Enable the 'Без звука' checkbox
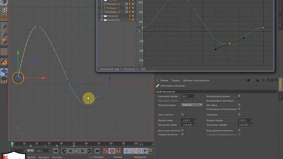 (239, 105)
